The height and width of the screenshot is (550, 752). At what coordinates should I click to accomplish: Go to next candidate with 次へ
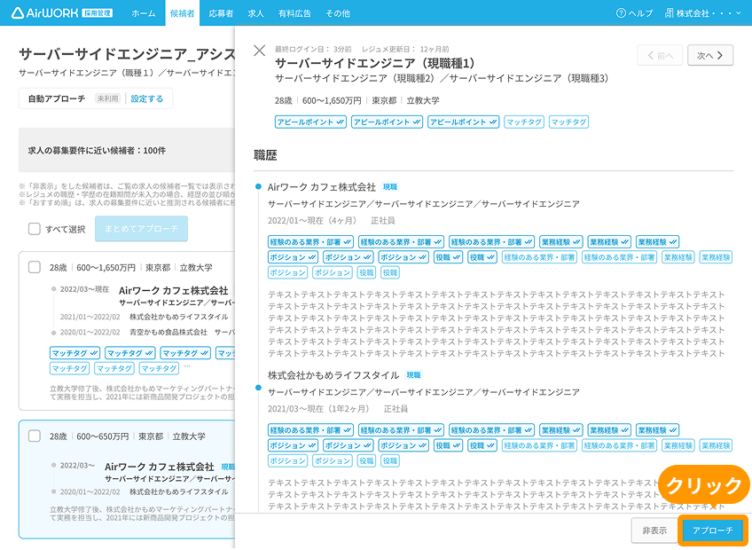point(710,55)
